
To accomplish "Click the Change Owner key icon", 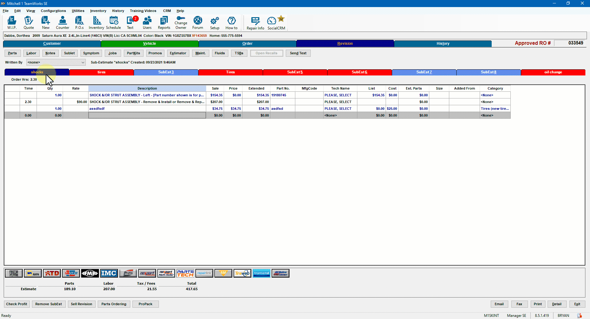I will tap(181, 23).
